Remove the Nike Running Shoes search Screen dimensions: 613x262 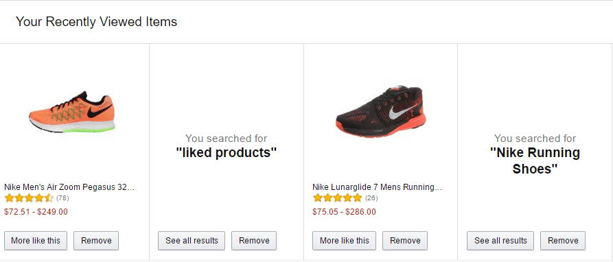(x=563, y=241)
